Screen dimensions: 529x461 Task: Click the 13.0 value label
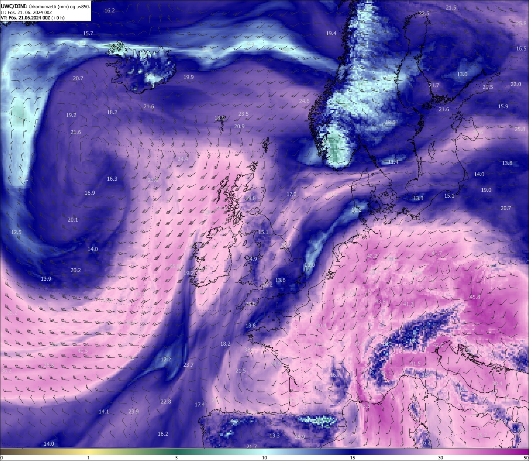click(x=462, y=74)
